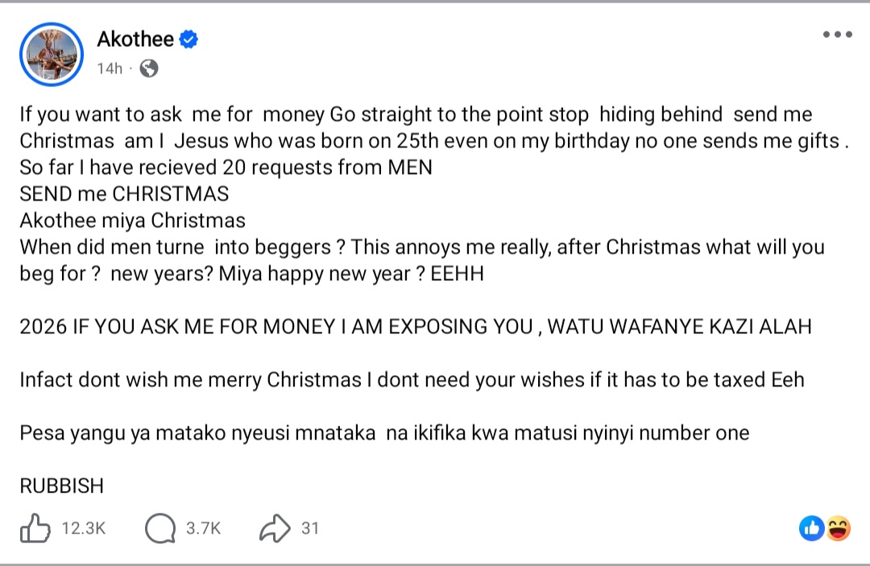Click the laughing Haha reaction emoji
The image size is (870, 566).
point(838,528)
